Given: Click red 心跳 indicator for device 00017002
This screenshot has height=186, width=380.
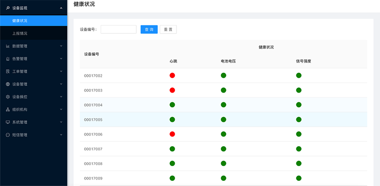Looking at the screenshot, I should (x=172, y=75).
